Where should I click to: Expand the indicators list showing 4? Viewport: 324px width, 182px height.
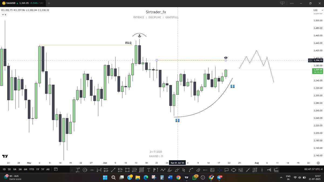coord(4,15)
